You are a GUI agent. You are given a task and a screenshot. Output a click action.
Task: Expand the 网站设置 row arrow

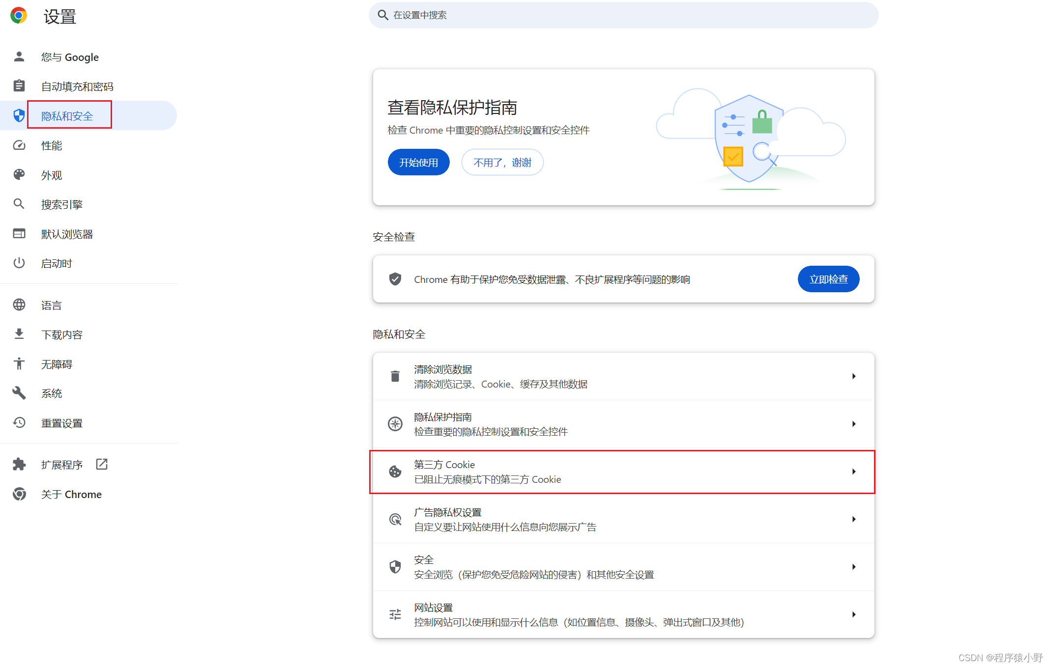point(854,614)
